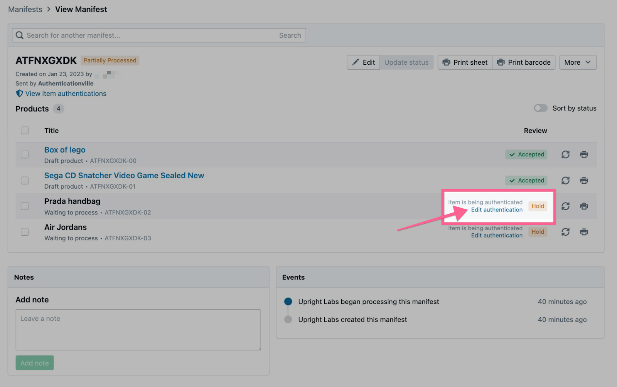Open Edit authentication for Prada handbag
The width and height of the screenshot is (617, 387).
coord(497,210)
